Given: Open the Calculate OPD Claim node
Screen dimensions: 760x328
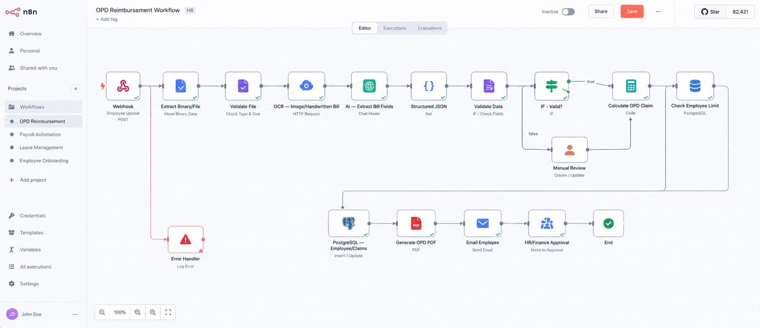Looking at the screenshot, I should (631, 86).
